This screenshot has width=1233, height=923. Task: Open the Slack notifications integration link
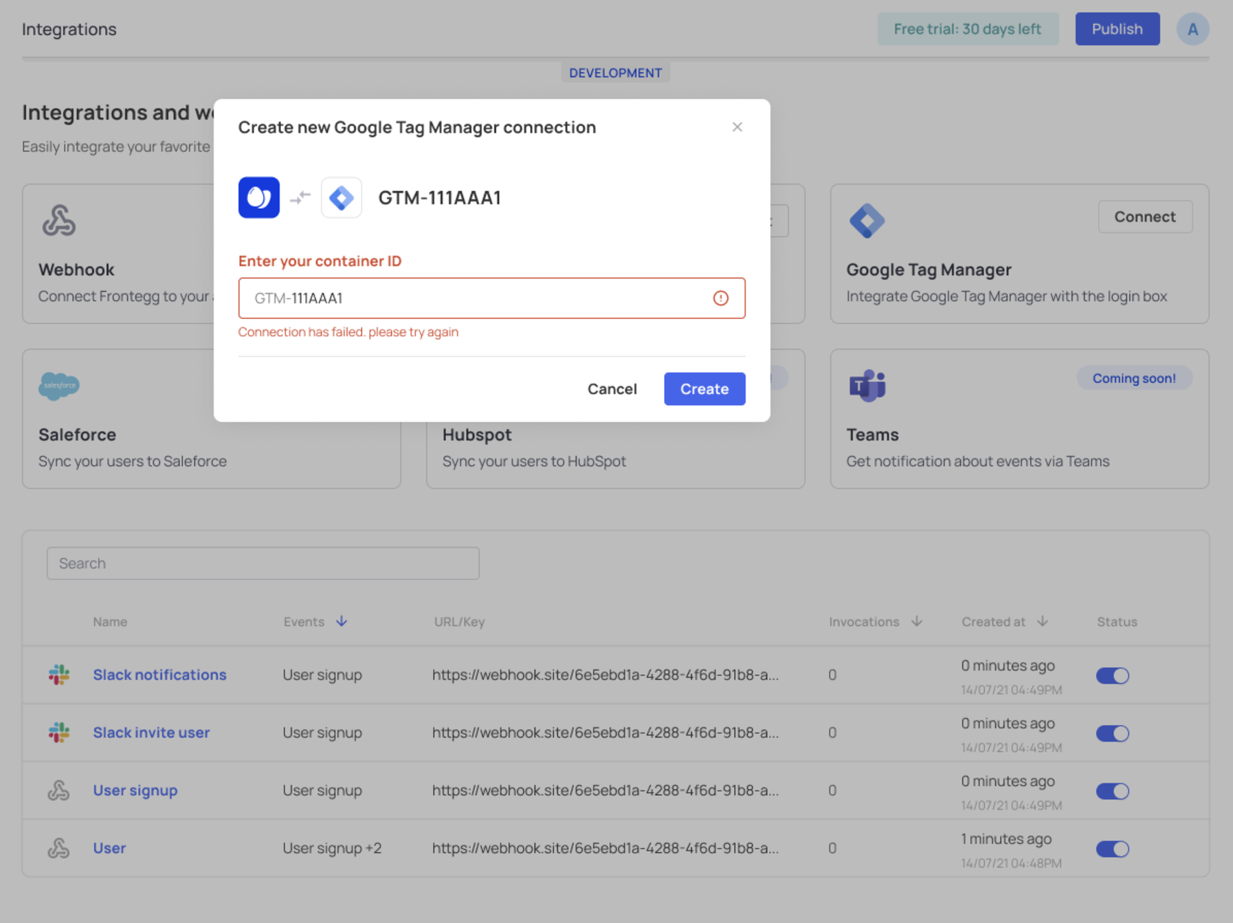coord(159,675)
